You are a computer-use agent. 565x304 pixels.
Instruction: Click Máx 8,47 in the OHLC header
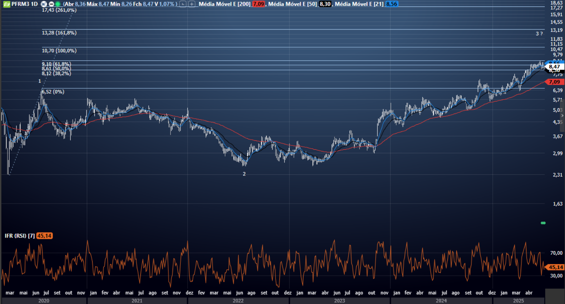tap(98, 4)
